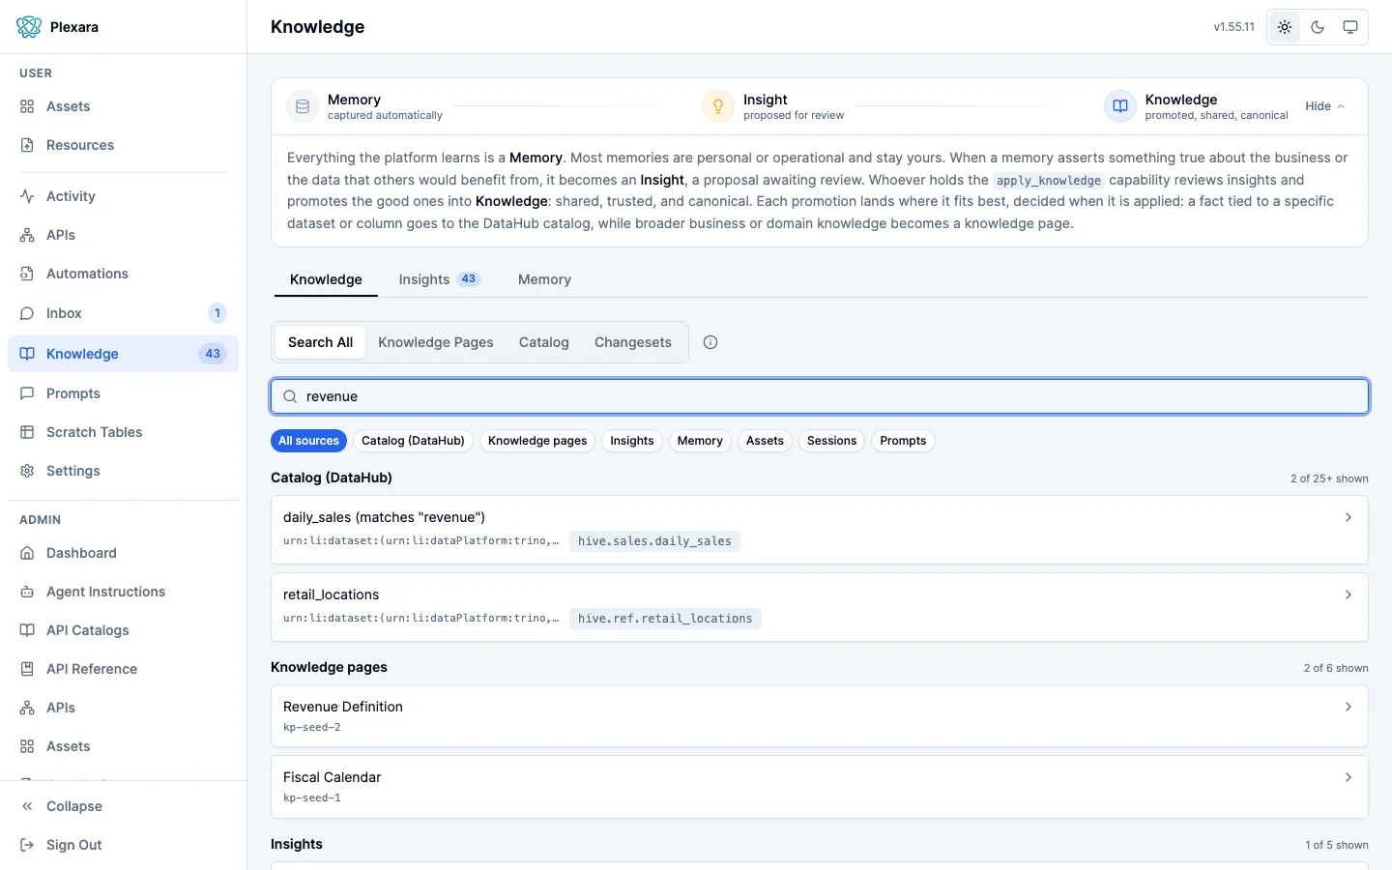Open the API Reference page
Image resolution: width=1392 pixels, height=870 pixels.
123,669
